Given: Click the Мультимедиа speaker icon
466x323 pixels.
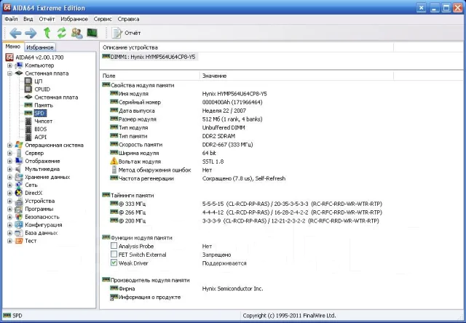Looking at the screenshot, I should coord(18,170).
